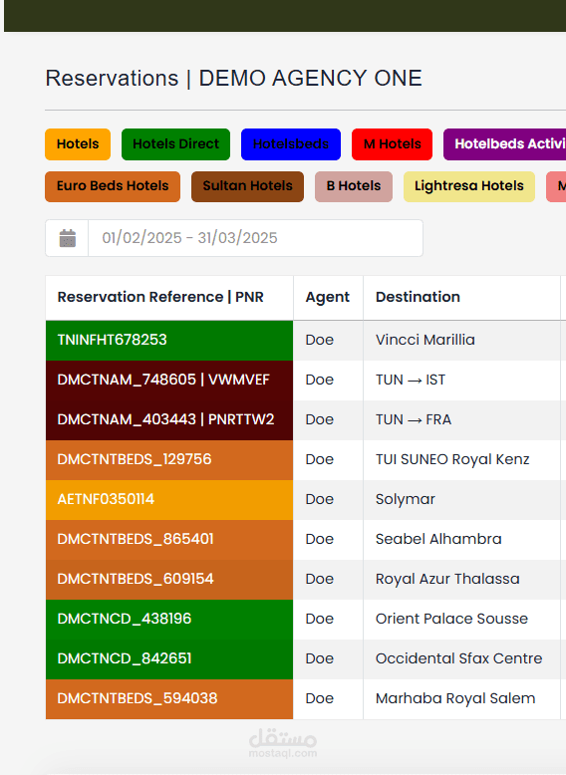This screenshot has height=775, width=566.
Task: Open reservation DMCTNTBEDS_609154
Action: coord(169,580)
